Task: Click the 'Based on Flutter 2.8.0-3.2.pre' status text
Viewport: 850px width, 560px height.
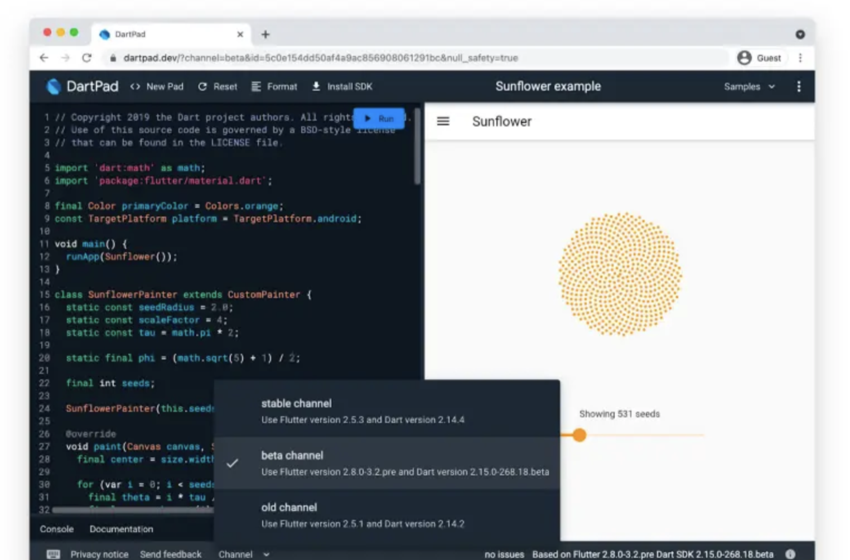Action: (x=653, y=554)
